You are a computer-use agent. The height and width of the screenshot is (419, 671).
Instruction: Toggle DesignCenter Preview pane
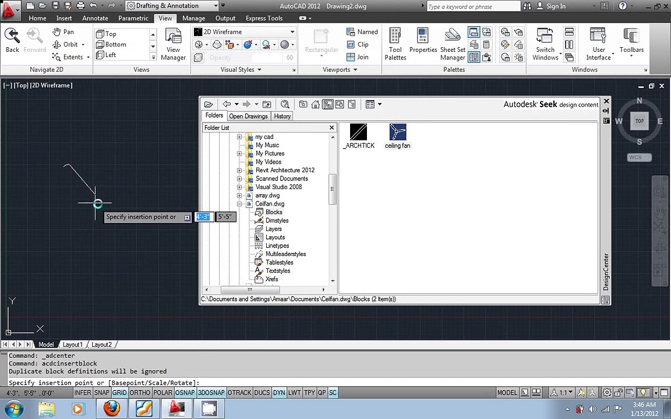340,104
